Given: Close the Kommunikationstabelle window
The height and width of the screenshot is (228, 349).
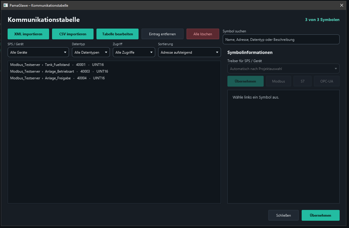Looking at the screenshot, I should tap(342, 5).
